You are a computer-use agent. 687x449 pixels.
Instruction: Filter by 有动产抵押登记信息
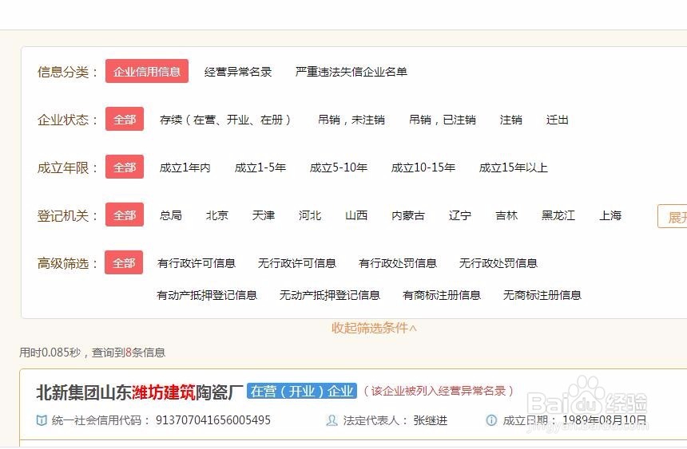(207, 295)
